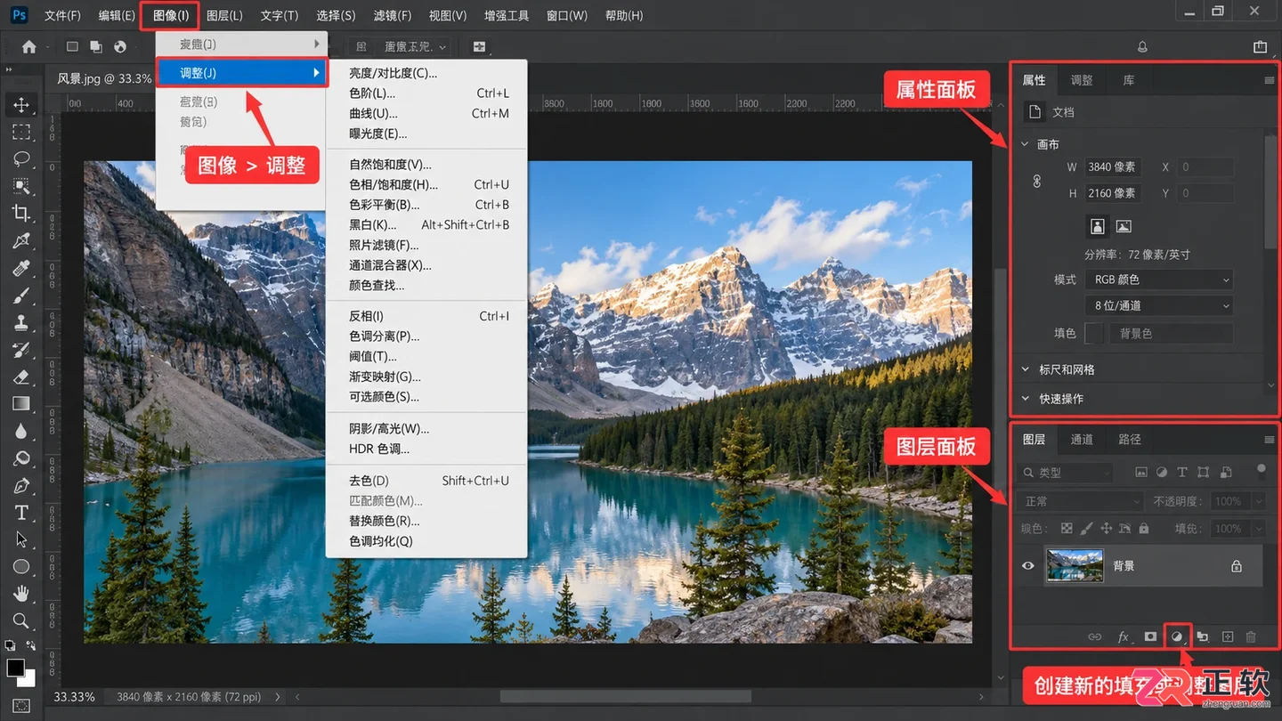Collapse the 画布 section

tap(1026, 144)
